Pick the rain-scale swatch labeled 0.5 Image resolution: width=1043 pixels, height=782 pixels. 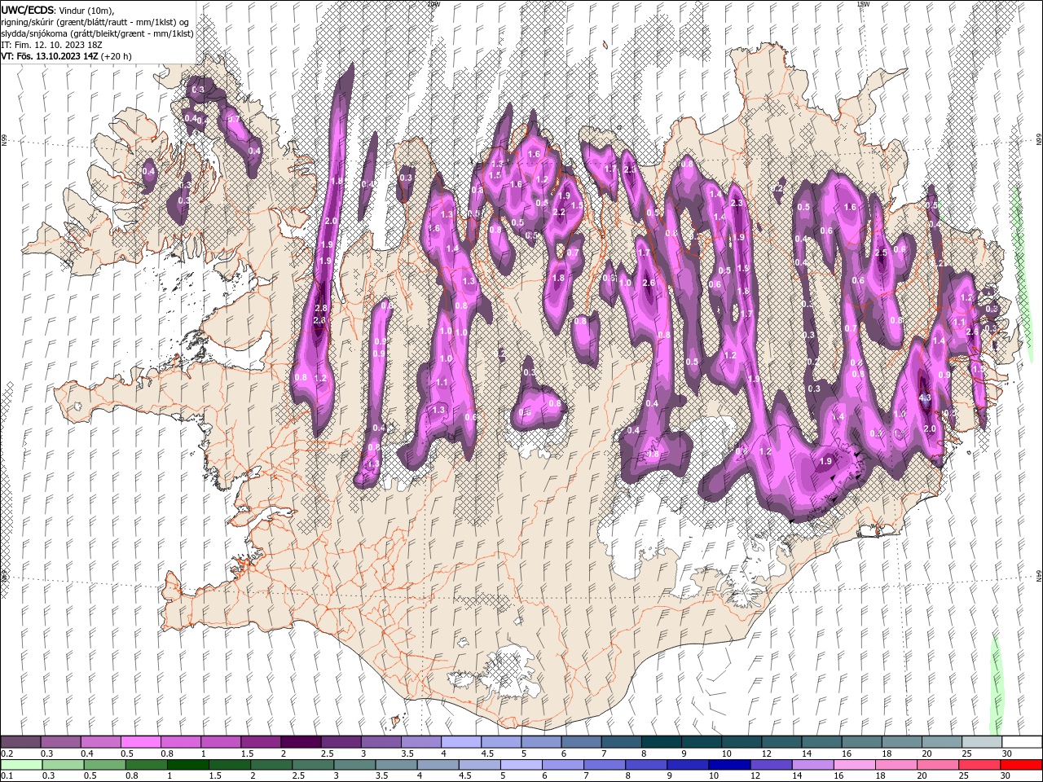click(104, 765)
